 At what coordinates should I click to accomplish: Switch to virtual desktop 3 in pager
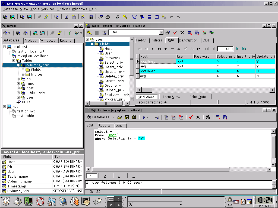pyautogui.click(x=118, y=199)
